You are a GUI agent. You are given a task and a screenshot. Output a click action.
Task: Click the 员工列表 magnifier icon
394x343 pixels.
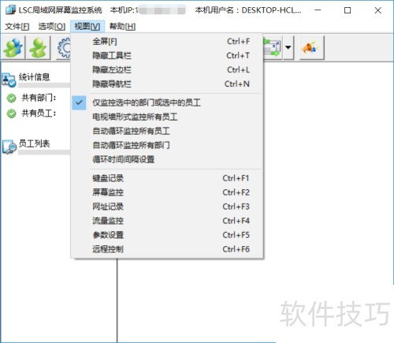9,147
